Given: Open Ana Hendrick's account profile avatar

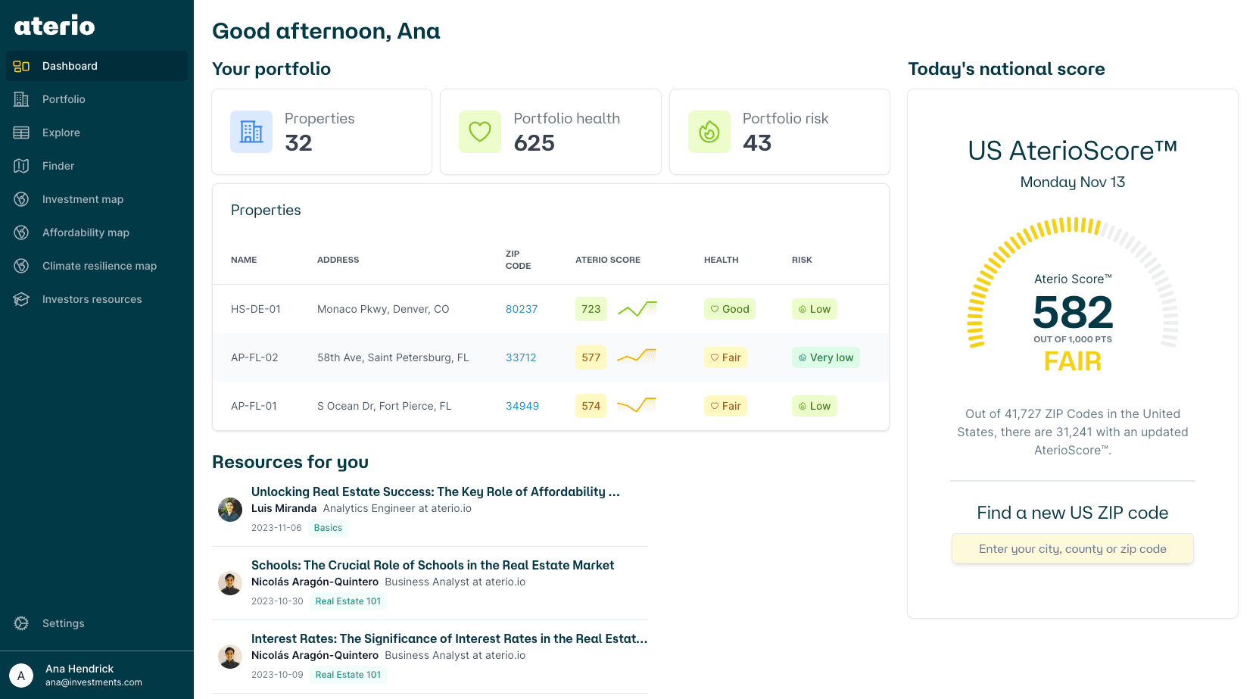Looking at the screenshot, I should (21, 676).
